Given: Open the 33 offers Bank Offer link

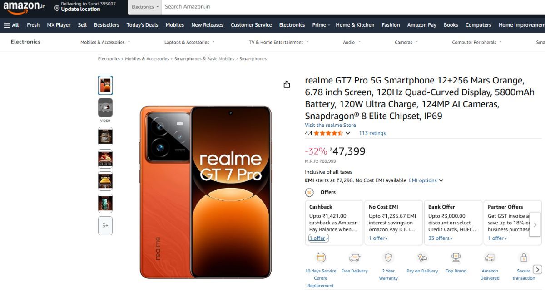Looking at the screenshot, I should click(x=439, y=238).
